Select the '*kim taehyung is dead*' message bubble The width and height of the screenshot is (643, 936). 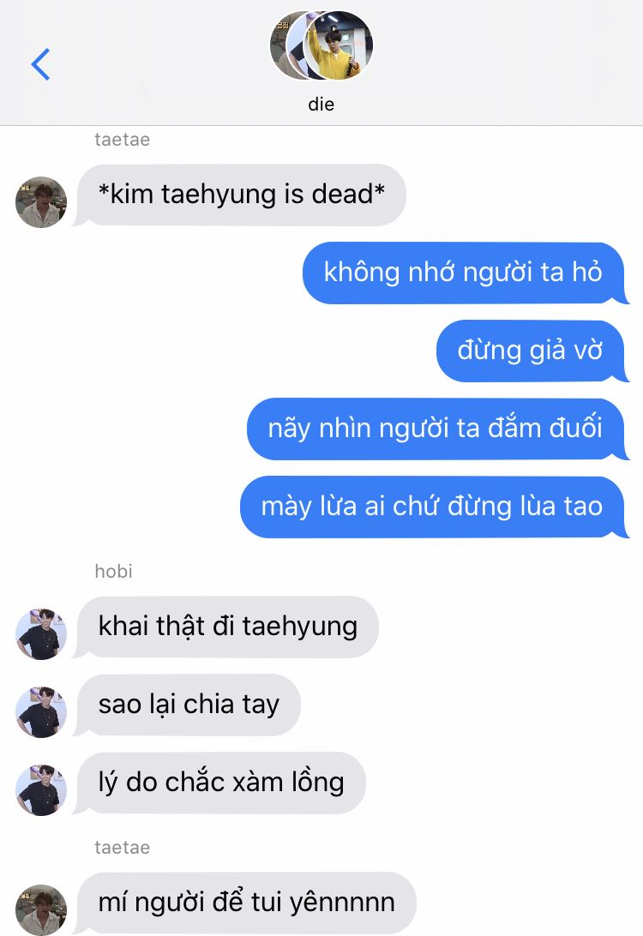pos(240,195)
